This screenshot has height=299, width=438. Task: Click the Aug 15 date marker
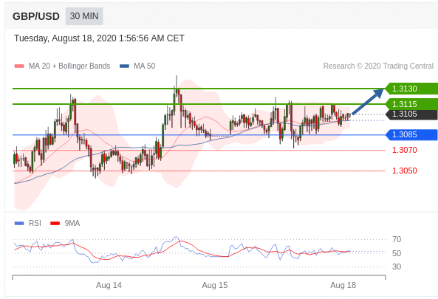tap(215, 285)
